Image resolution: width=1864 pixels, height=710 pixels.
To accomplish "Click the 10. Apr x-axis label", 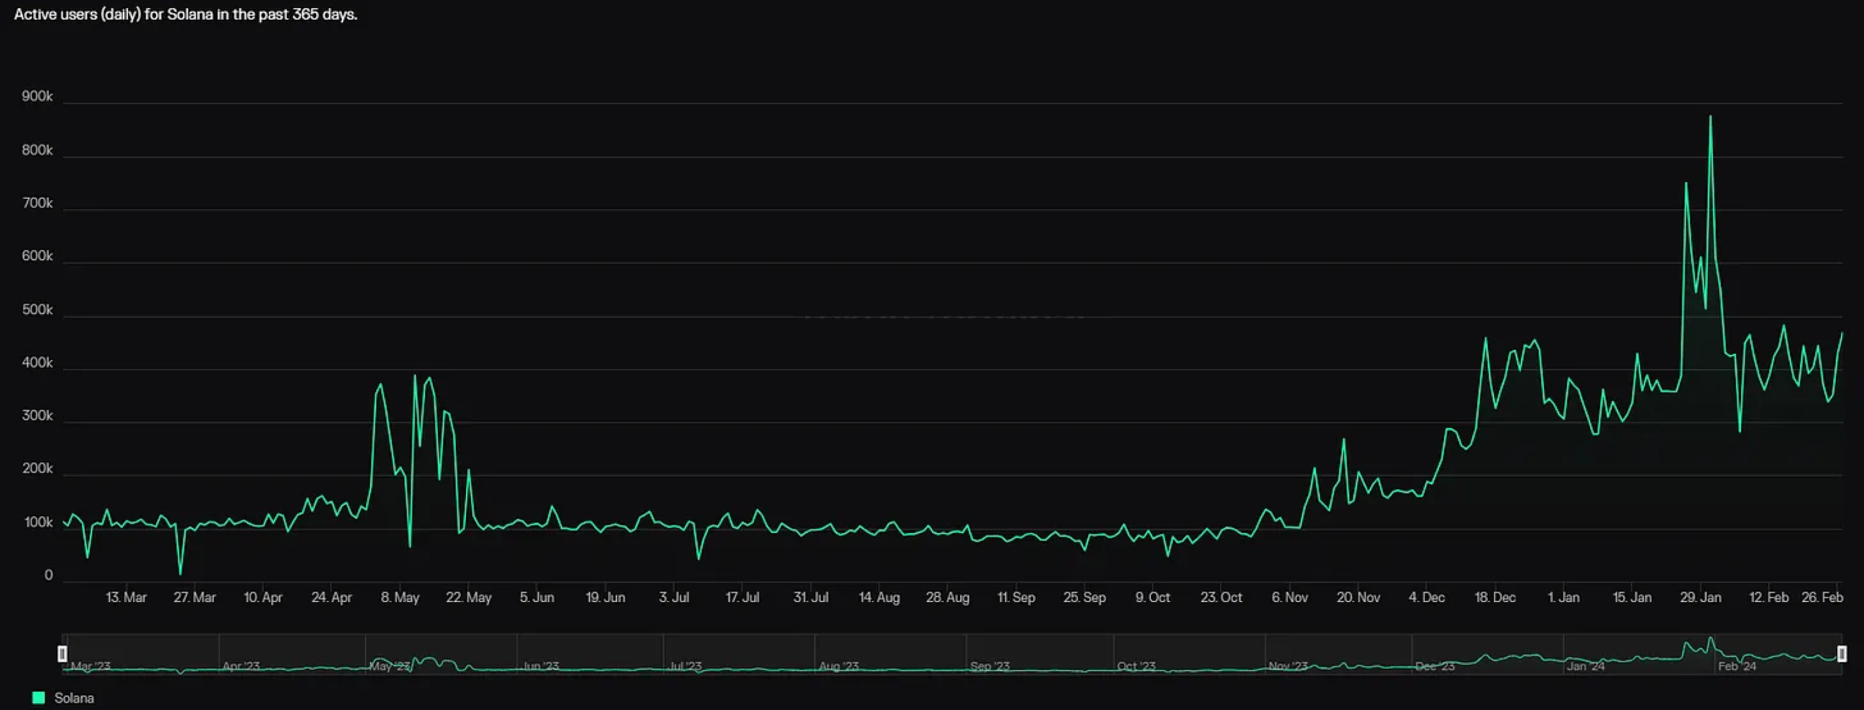I will (x=263, y=598).
